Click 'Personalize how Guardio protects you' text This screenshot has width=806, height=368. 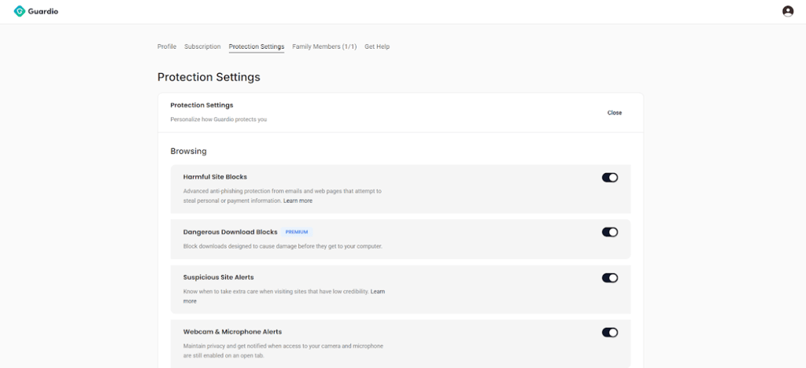[219, 120]
